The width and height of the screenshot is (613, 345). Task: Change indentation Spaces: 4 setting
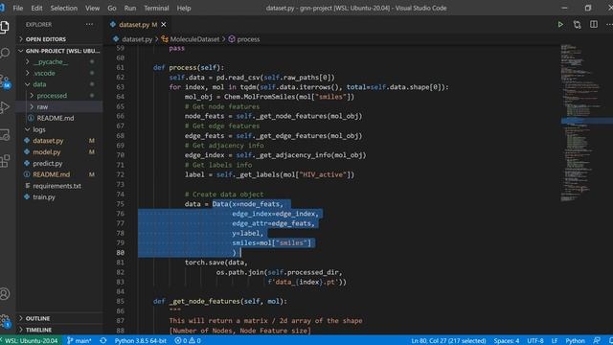coord(507,341)
